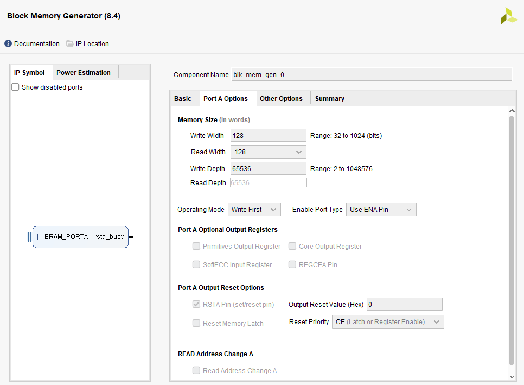The image size is (524, 385).
Task: Click scrollbar down arrow in options panel
Action: (512, 377)
